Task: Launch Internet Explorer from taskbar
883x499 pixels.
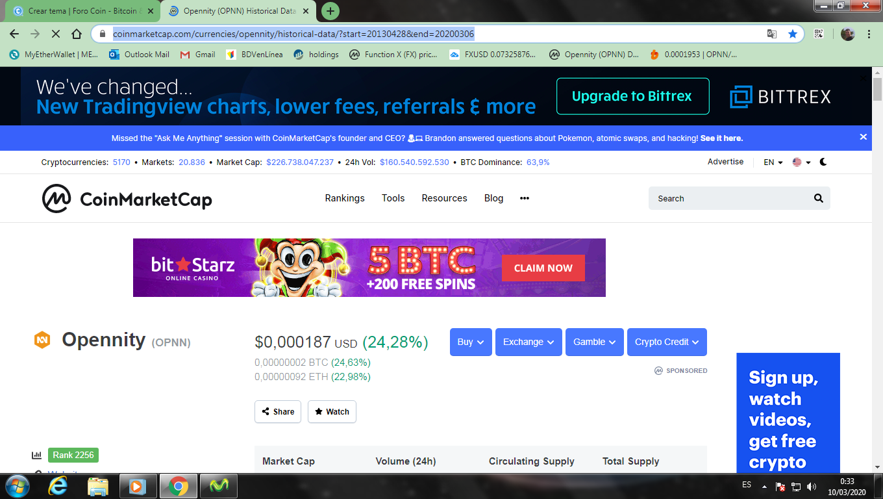Action: [x=58, y=485]
